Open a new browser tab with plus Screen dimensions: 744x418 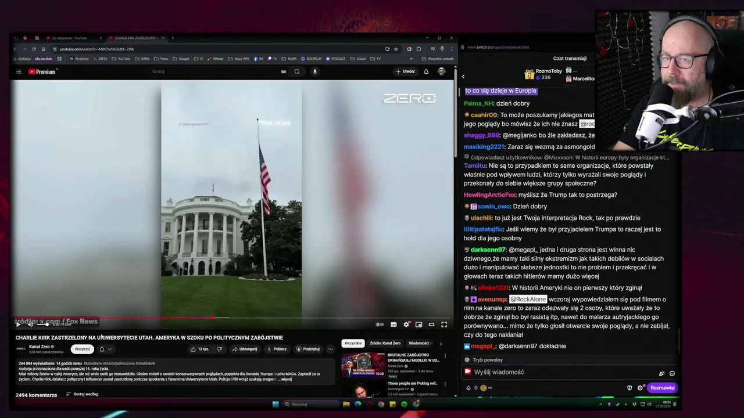point(173,38)
